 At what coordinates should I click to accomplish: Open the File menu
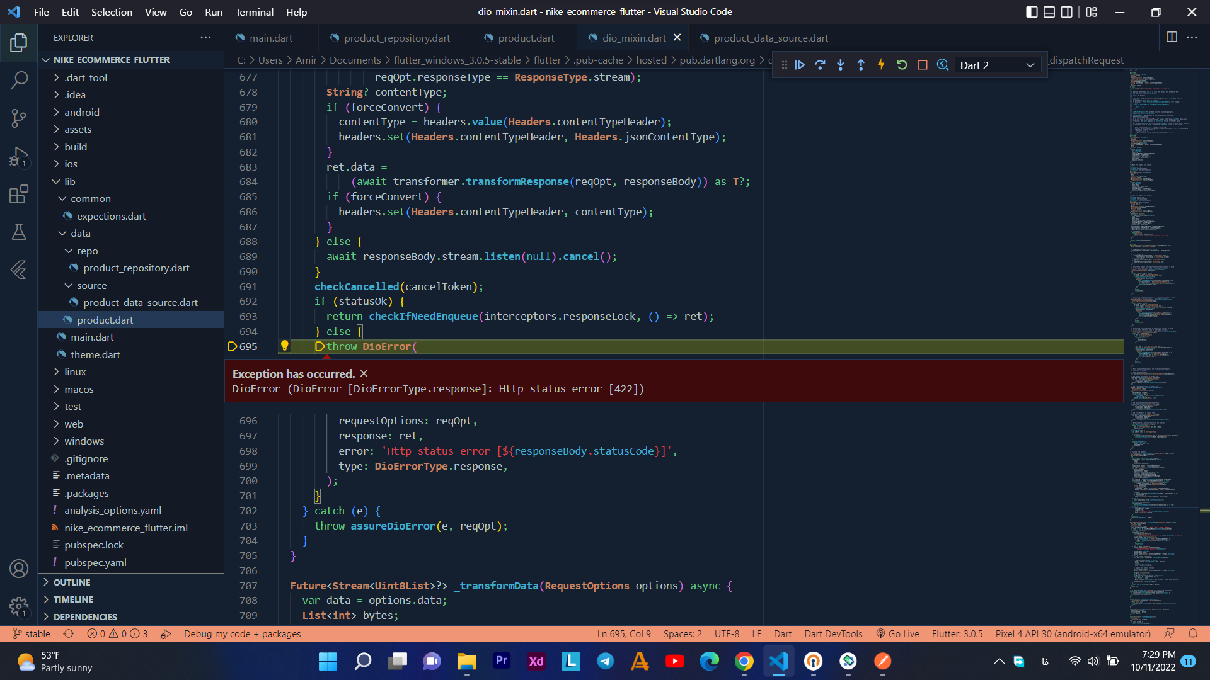pyautogui.click(x=42, y=12)
